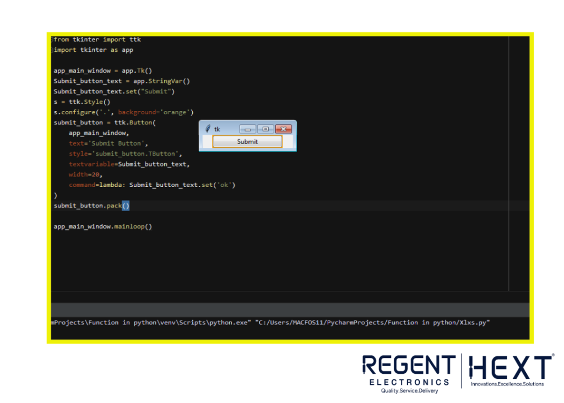
Task: Click the app_main_window.mainloop() line
Action: pos(103,227)
